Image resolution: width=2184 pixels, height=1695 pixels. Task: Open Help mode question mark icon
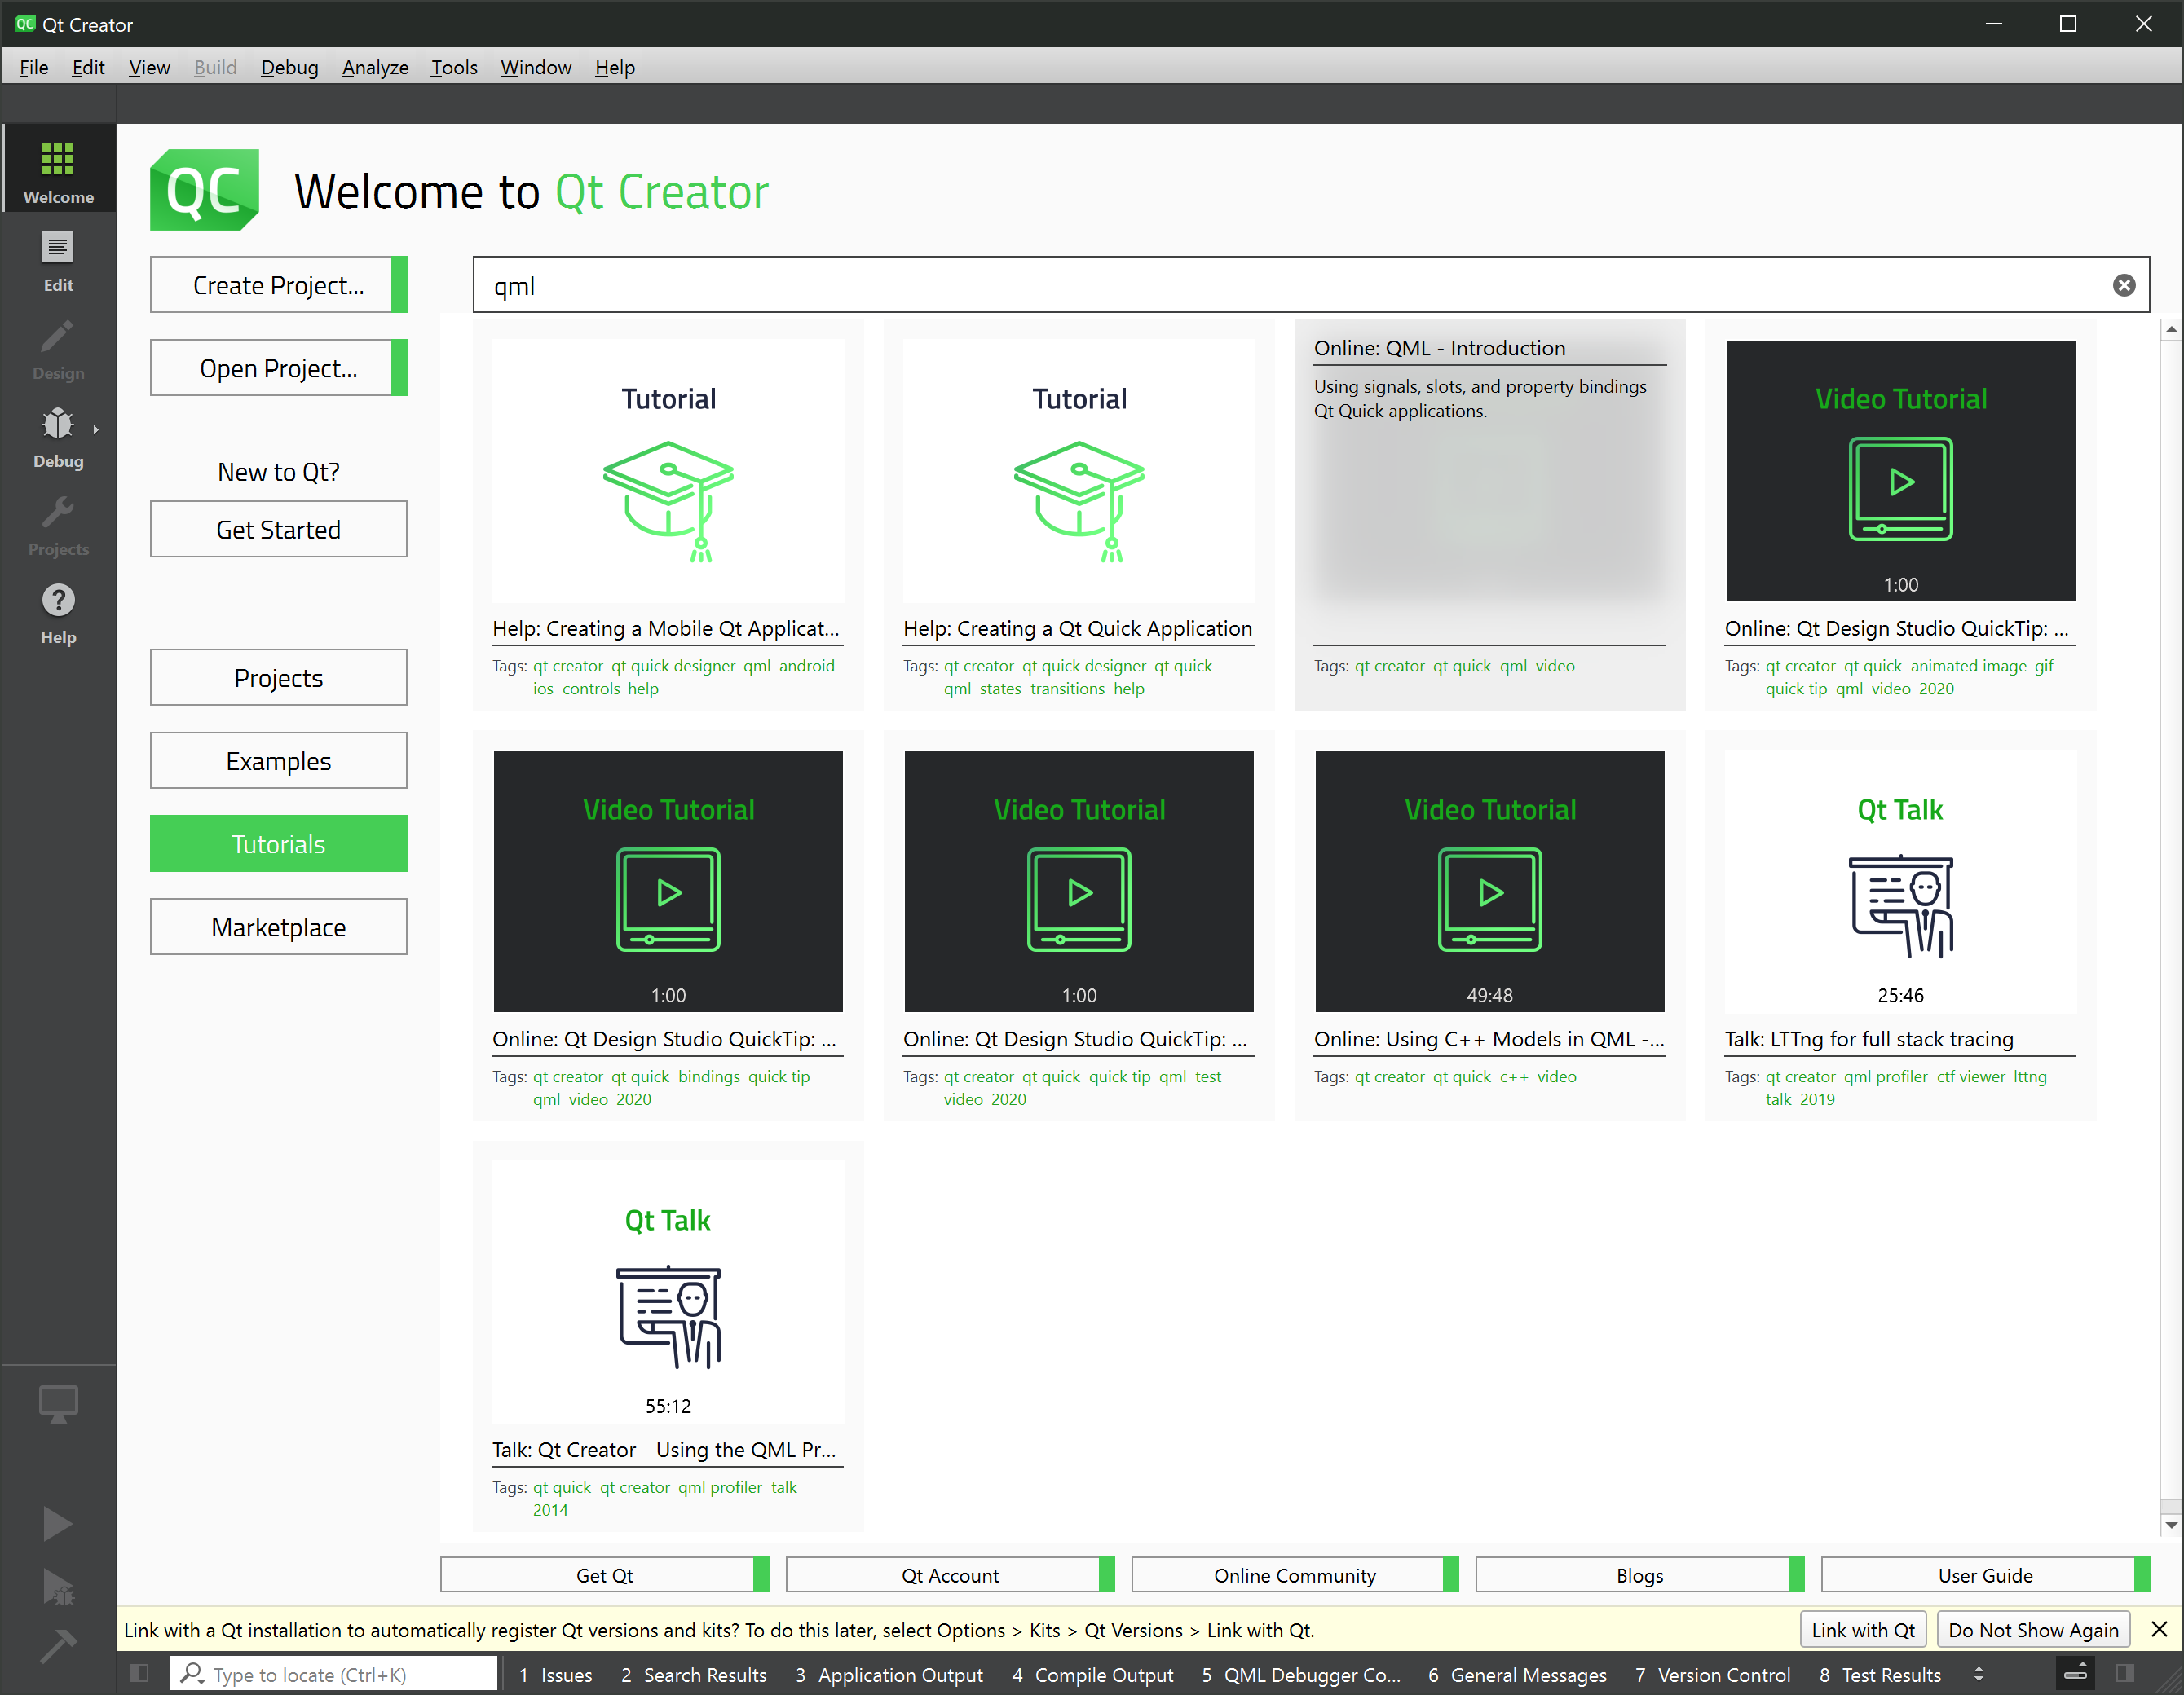pos(58,610)
